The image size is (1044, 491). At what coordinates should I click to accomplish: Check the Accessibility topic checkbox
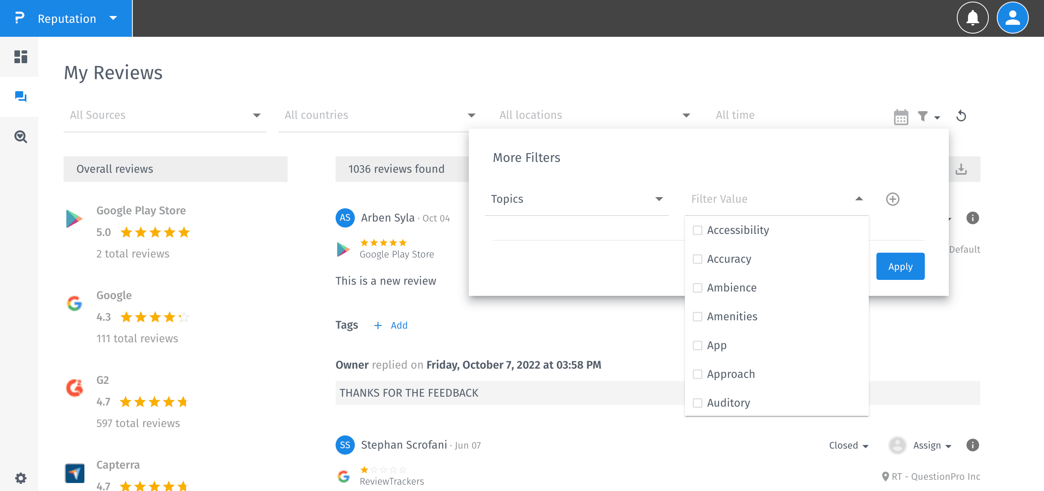697,230
